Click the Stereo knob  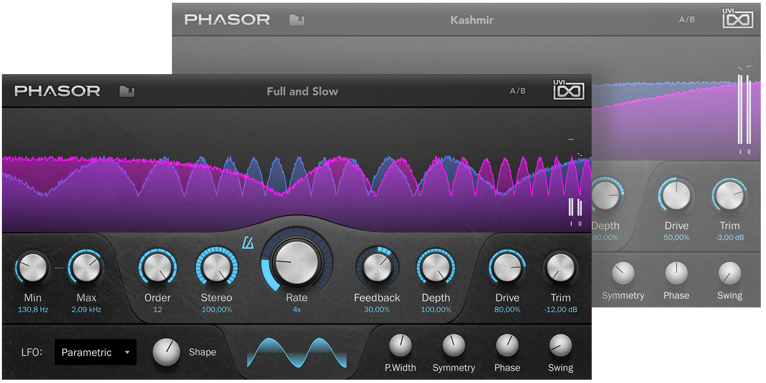click(217, 267)
